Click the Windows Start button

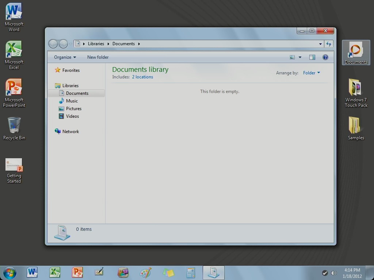10,273
